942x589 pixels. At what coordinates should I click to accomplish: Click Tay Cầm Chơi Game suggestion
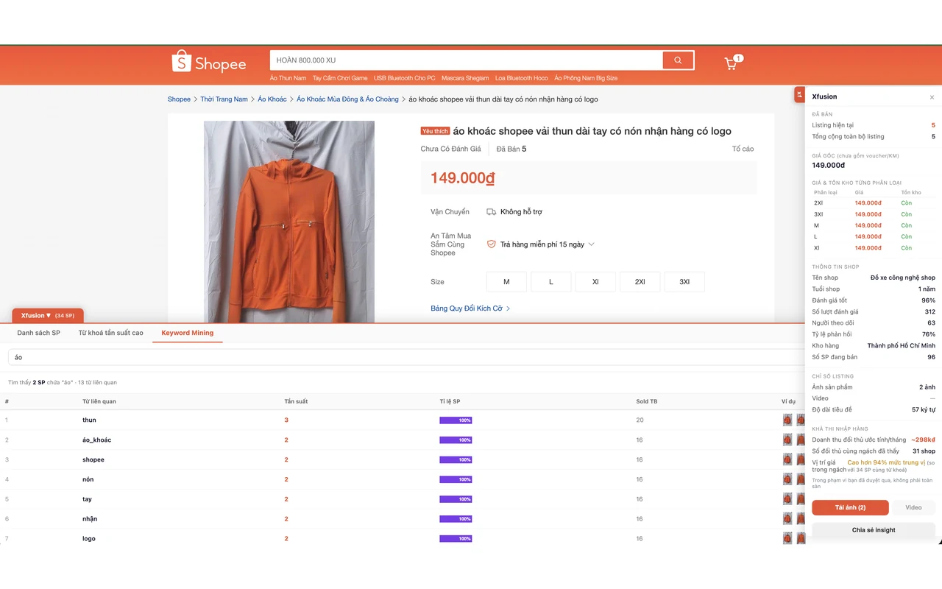tap(340, 78)
